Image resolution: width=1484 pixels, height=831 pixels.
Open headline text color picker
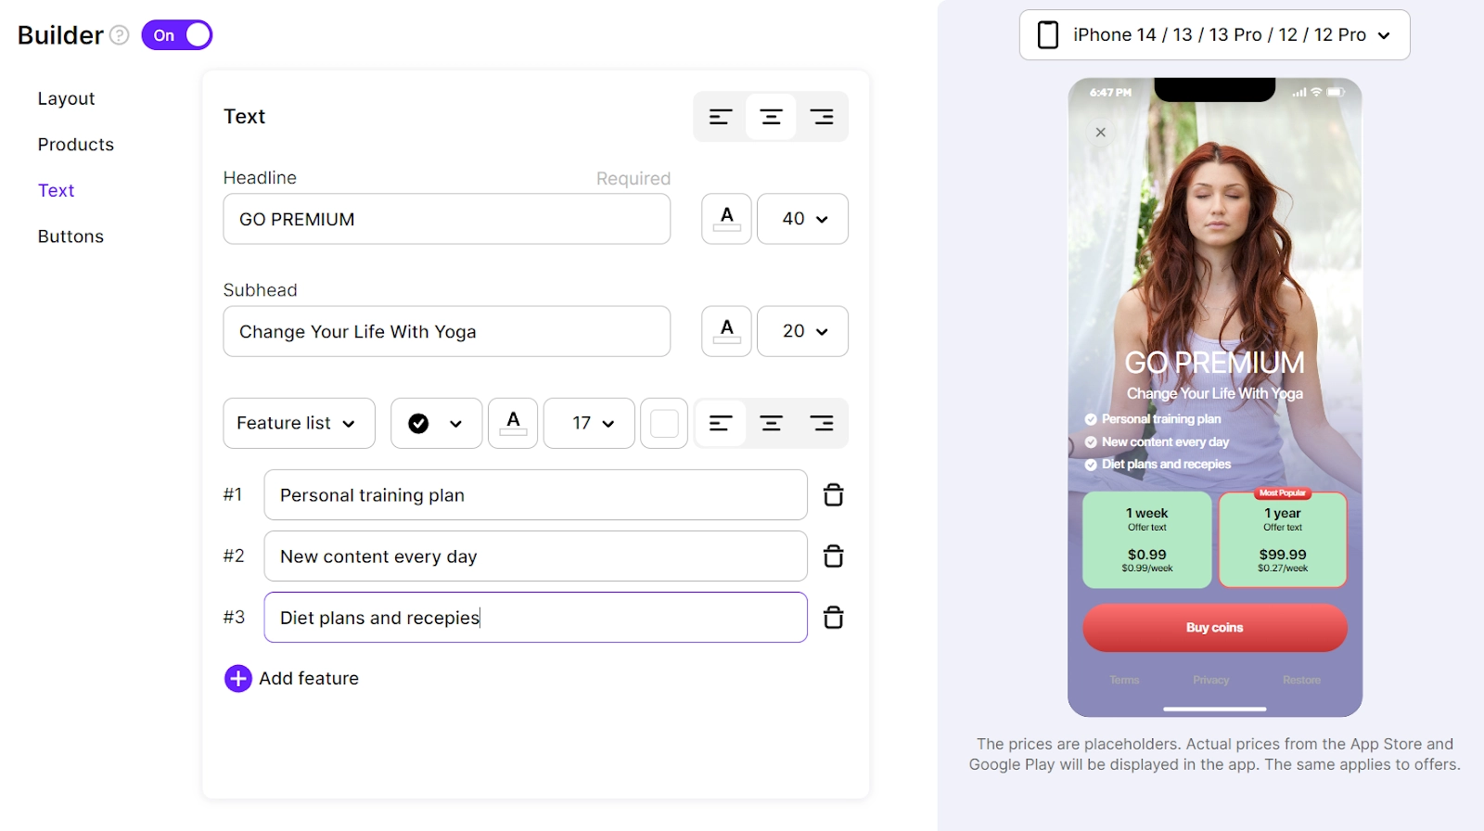click(x=726, y=219)
